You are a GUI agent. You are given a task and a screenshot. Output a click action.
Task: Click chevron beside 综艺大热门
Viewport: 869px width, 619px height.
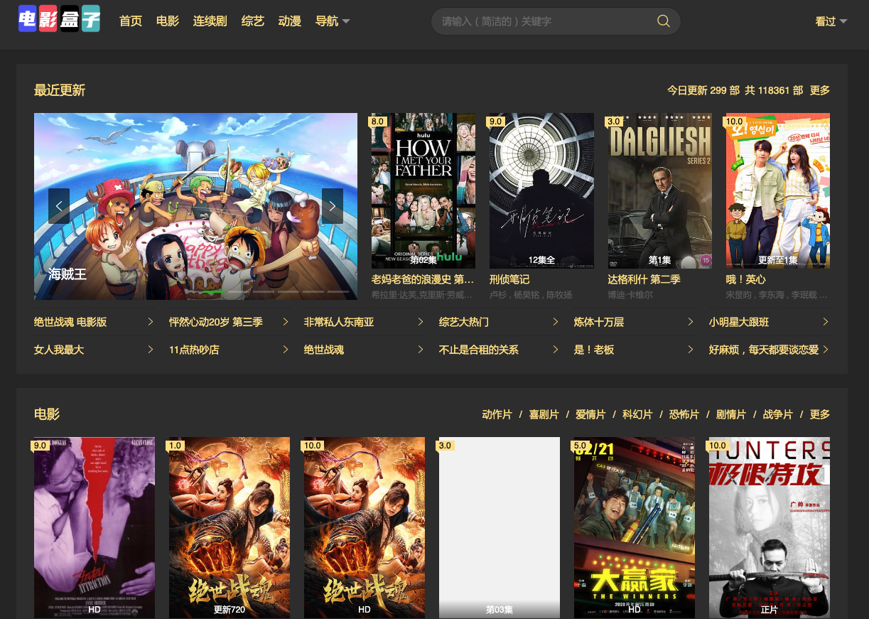pos(556,322)
